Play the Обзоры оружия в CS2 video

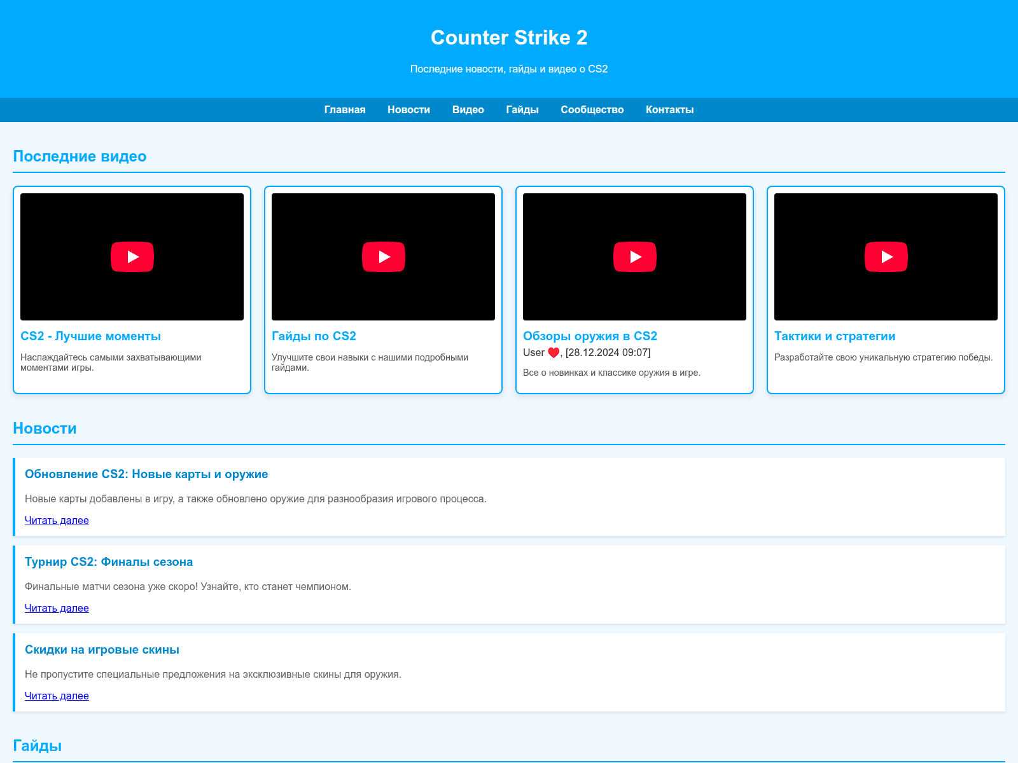[635, 257]
